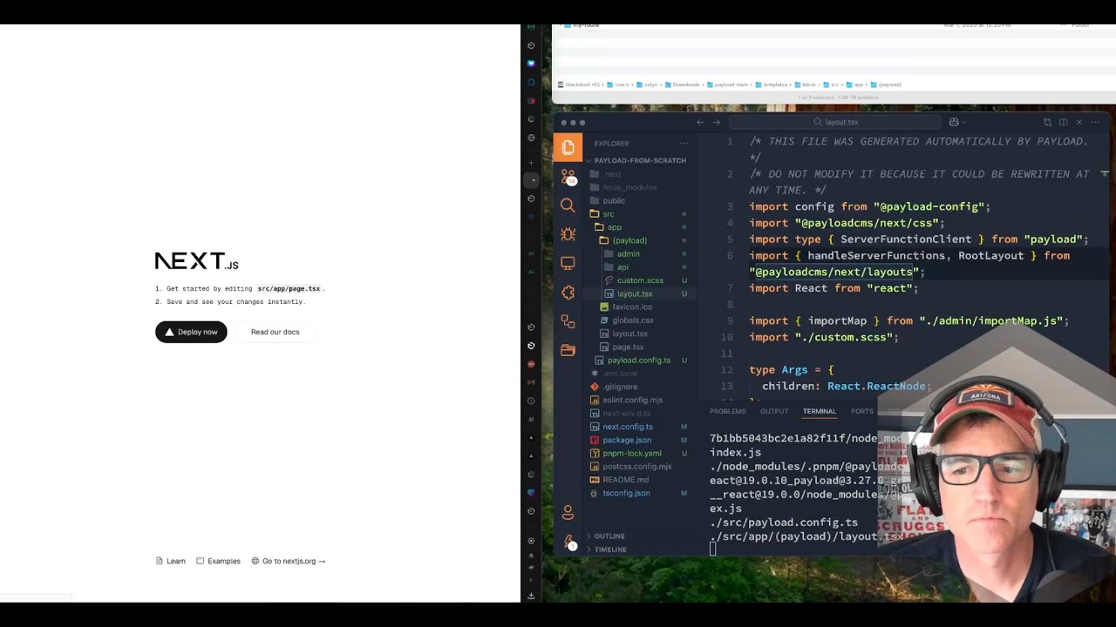Open tsconfig.json in Explorer
The height and width of the screenshot is (627, 1116).
[625, 493]
